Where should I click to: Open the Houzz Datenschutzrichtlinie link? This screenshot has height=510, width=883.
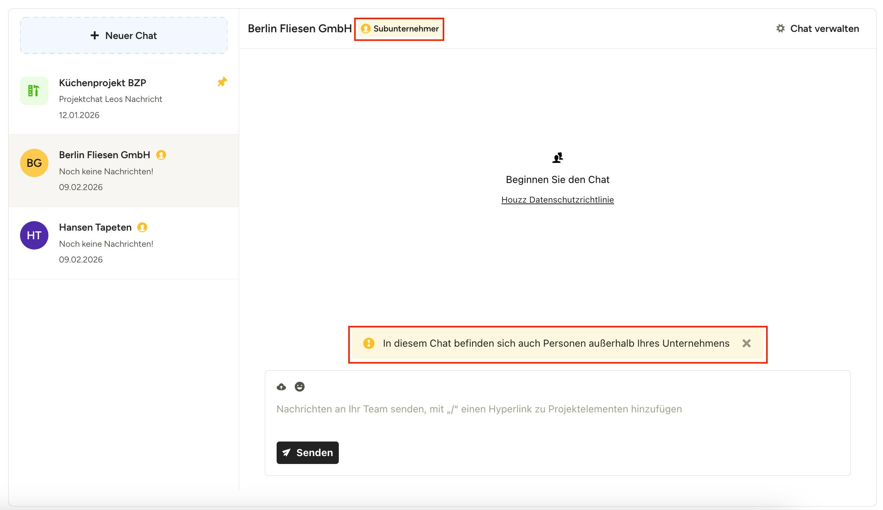[x=558, y=200]
